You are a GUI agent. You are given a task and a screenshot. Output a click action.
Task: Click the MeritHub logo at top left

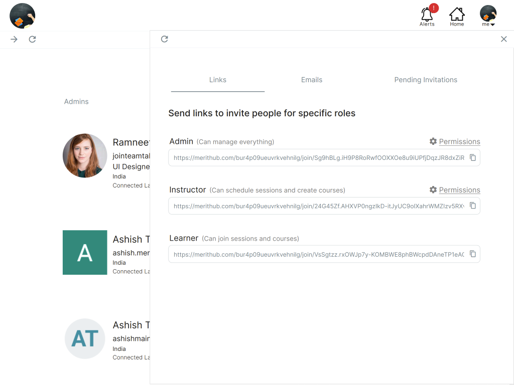tap(23, 16)
